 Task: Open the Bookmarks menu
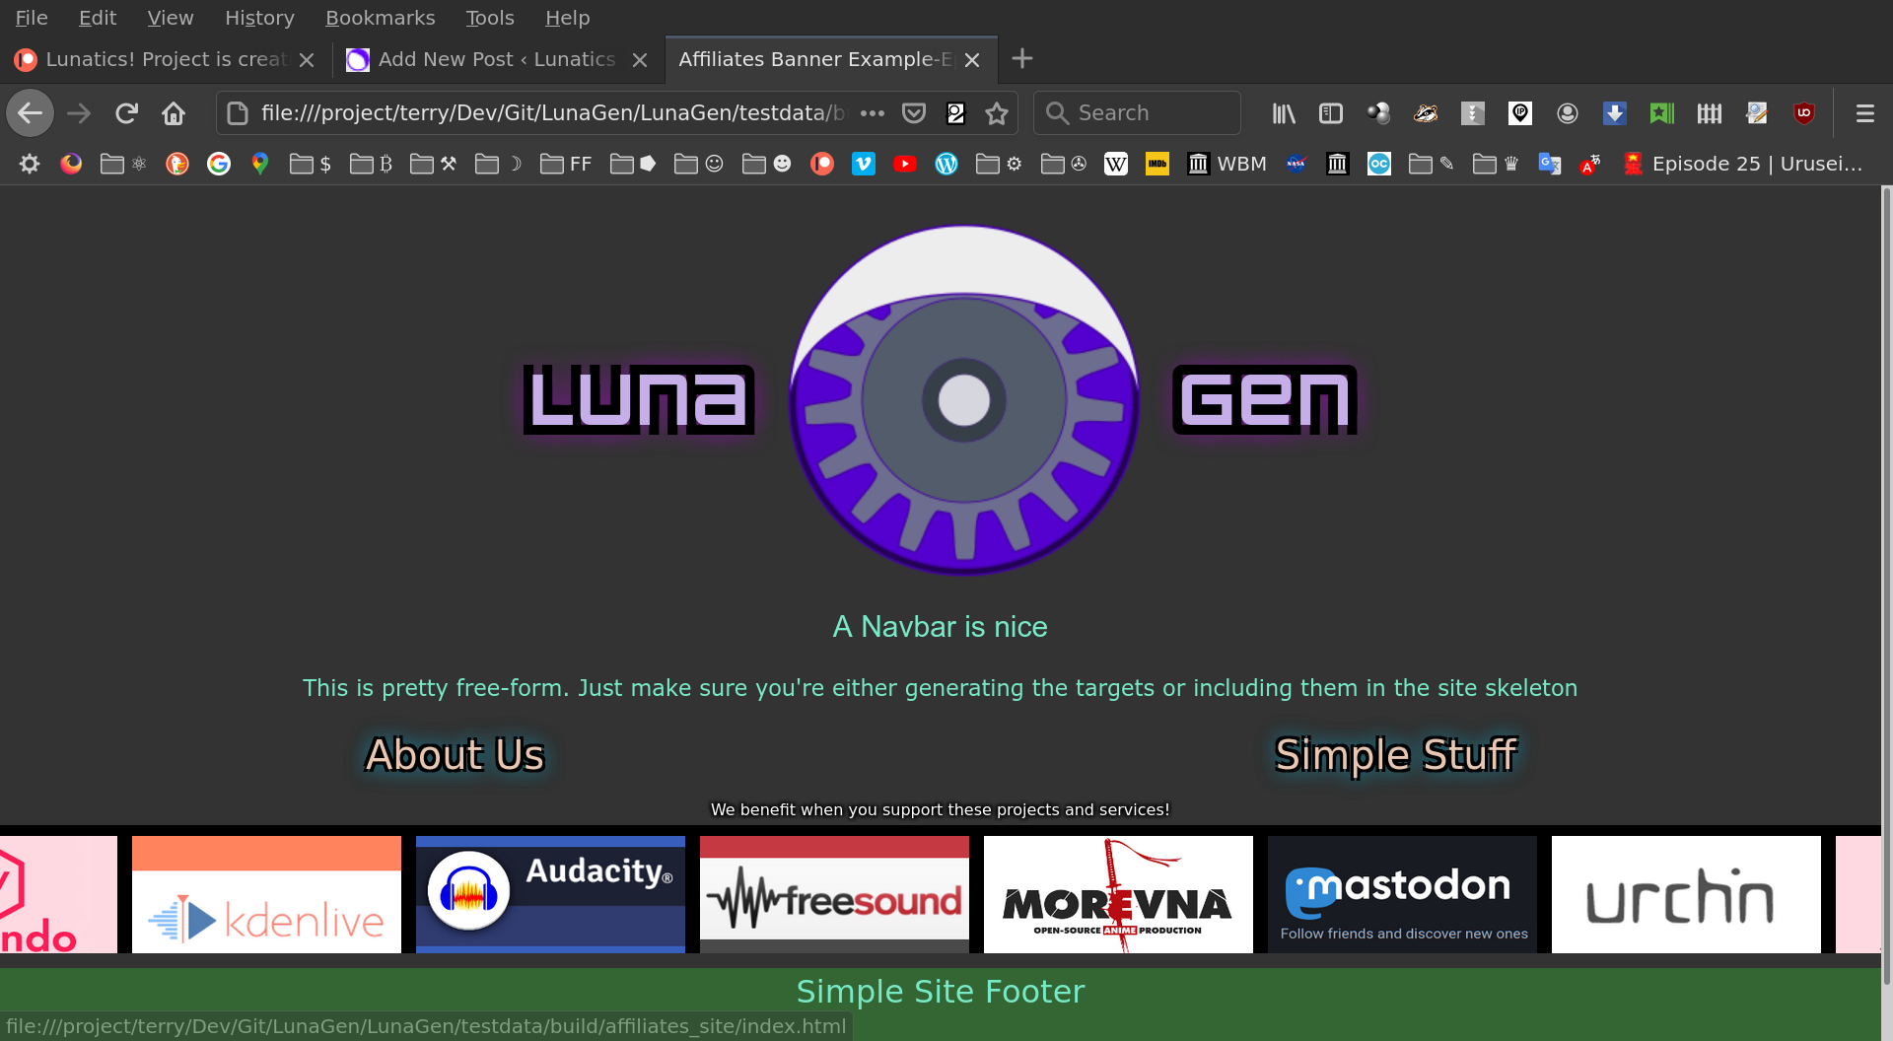380,18
